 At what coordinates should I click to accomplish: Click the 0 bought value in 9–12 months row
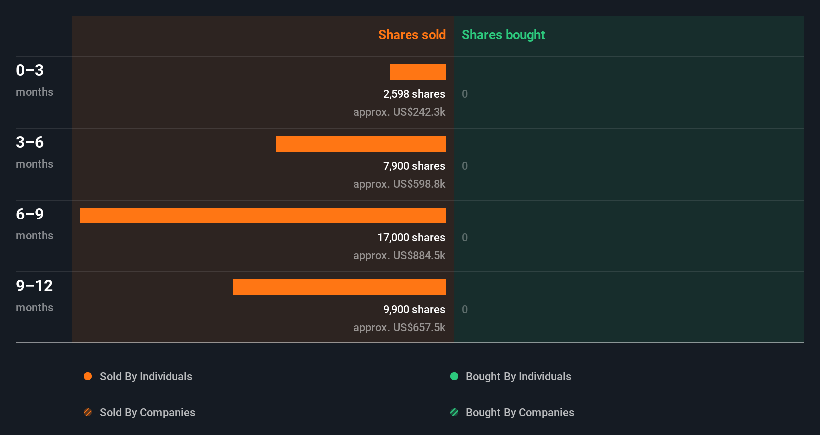pyautogui.click(x=465, y=309)
